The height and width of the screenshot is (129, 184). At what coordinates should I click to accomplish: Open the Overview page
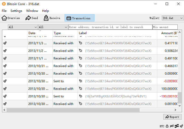pyautogui.click(x=11, y=18)
